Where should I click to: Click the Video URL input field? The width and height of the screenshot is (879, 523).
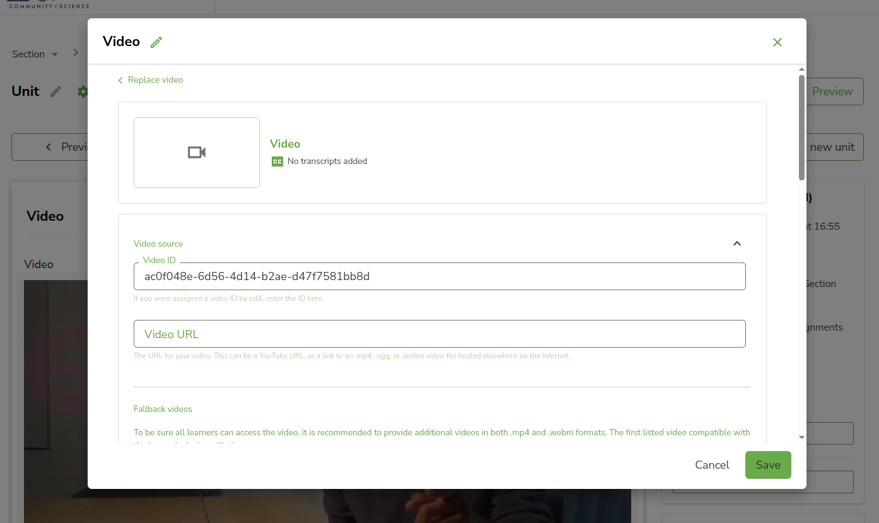pyautogui.click(x=440, y=334)
